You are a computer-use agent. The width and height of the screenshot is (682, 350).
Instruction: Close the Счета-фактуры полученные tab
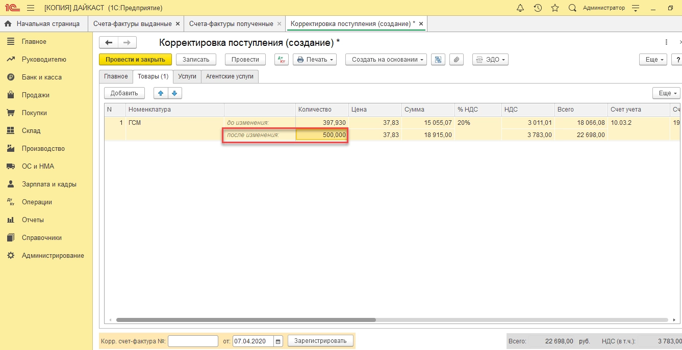279,24
